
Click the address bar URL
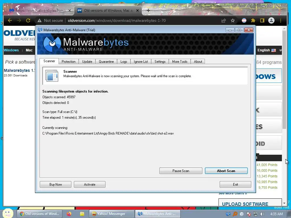tap(117, 20)
